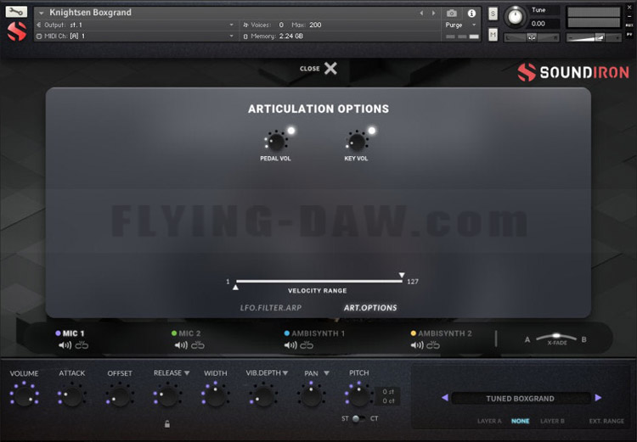The image size is (637, 442).
Task: Click the VOLUME knob
Action: (x=25, y=396)
